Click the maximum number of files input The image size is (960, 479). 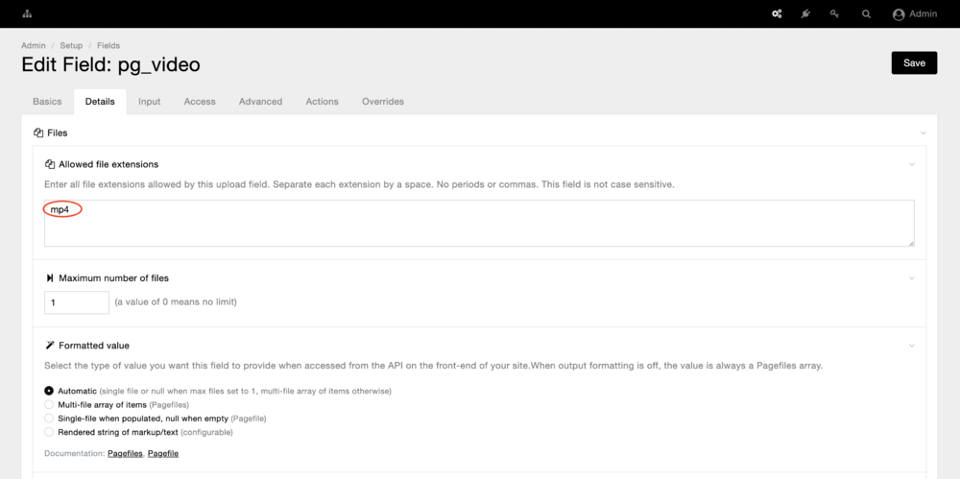[x=77, y=302]
